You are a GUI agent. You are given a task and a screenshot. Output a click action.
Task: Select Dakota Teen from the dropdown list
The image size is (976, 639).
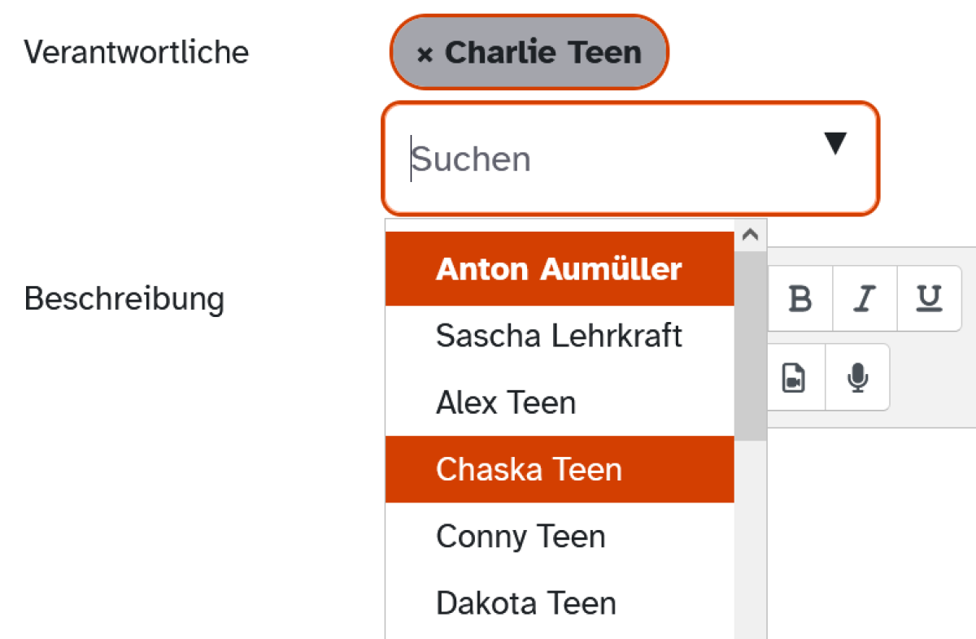point(560,602)
